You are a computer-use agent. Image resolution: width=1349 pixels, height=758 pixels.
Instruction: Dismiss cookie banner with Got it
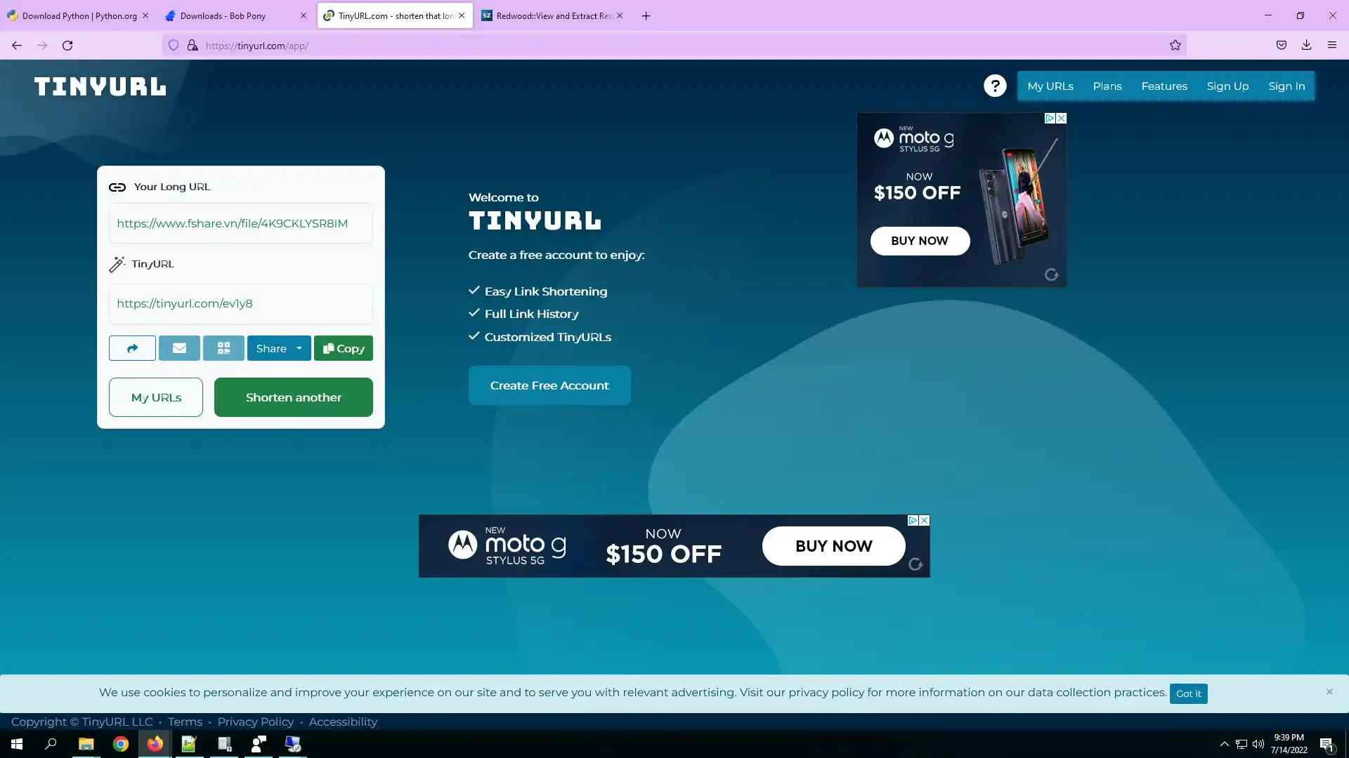1188,693
